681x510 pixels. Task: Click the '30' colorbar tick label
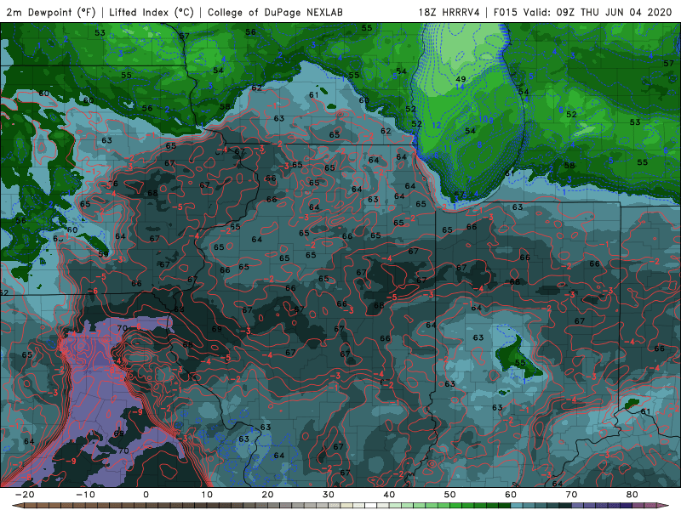(329, 495)
